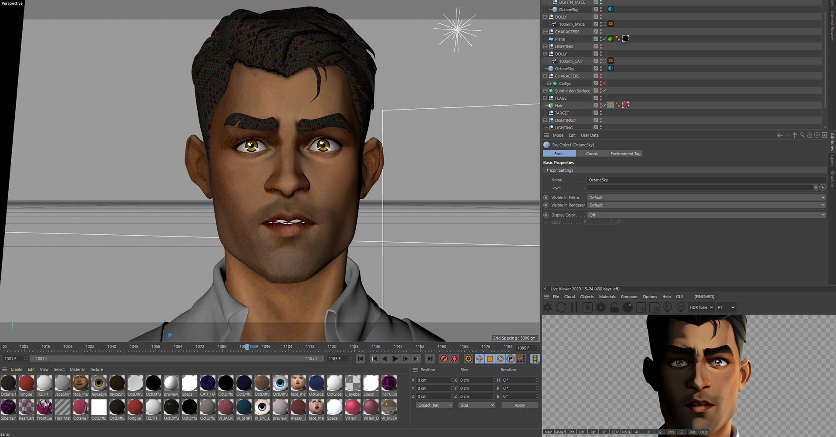Enable clay mode sphere icon
This screenshot has width=836, height=437.
pyautogui.click(x=627, y=307)
